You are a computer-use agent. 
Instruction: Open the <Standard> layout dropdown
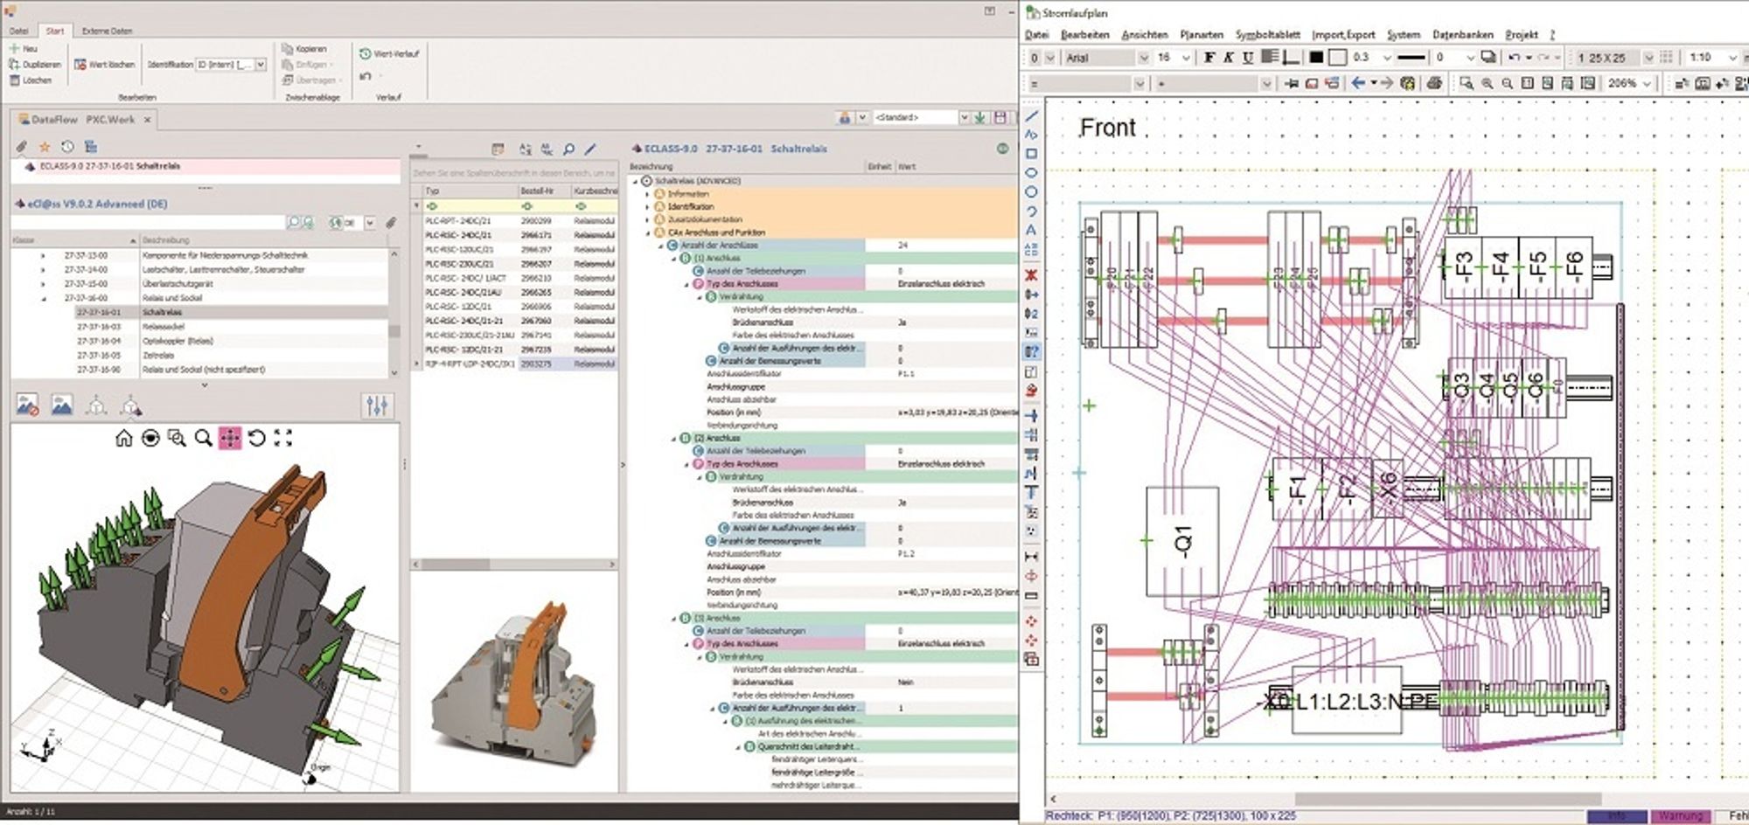tap(964, 117)
